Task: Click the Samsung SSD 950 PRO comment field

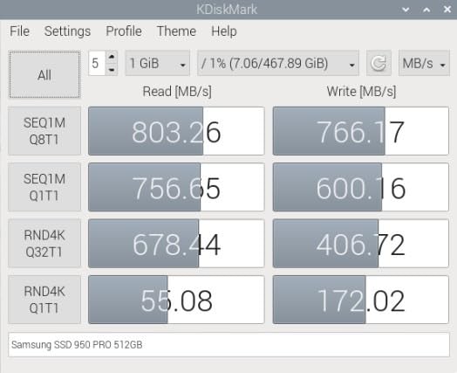Action: coord(228,345)
